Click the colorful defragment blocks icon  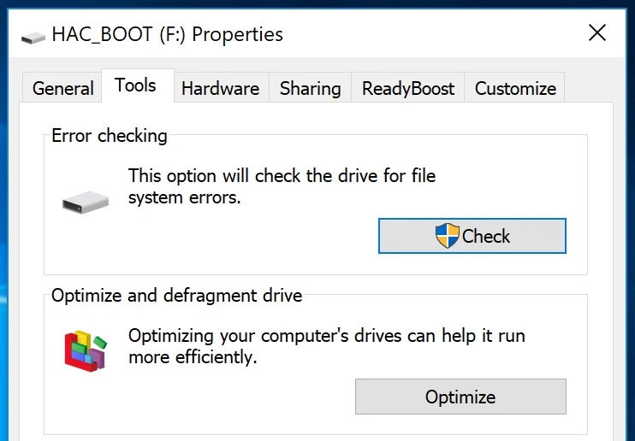click(86, 350)
